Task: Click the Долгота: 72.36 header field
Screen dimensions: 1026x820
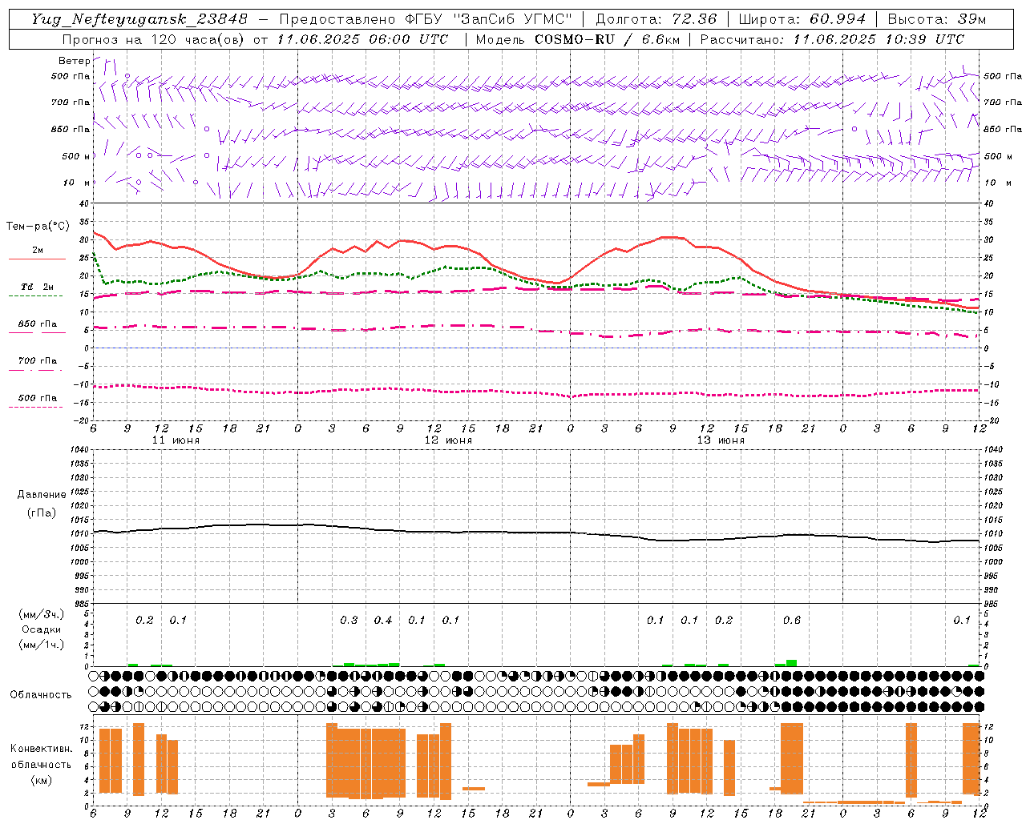Action: coord(656,19)
